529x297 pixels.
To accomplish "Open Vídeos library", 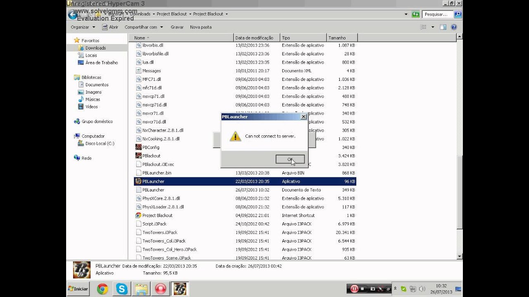I will [x=91, y=107].
